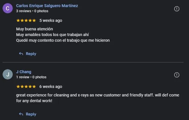Screen dimensions: 189x120
Task: Click the "6 weeks ago" timestamp
Action: pos(51,87)
